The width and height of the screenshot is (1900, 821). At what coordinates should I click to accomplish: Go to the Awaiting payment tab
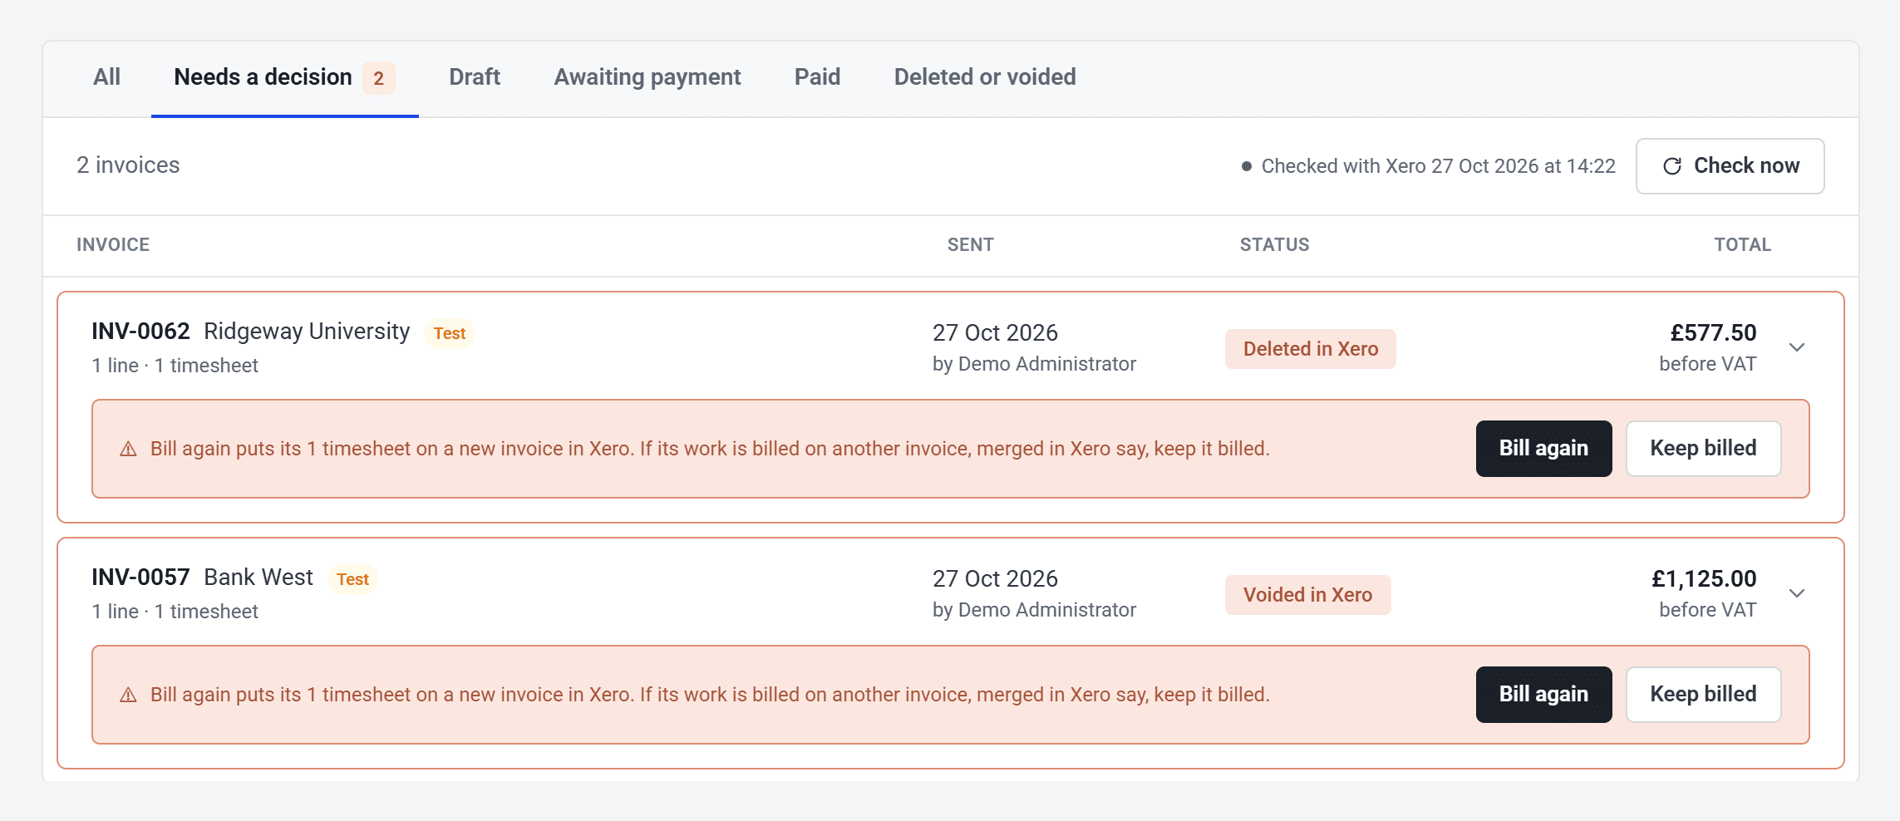point(647,77)
